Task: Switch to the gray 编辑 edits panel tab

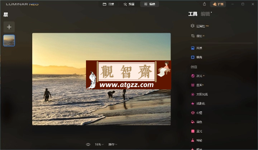Action: pyautogui.click(x=205, y=14)
